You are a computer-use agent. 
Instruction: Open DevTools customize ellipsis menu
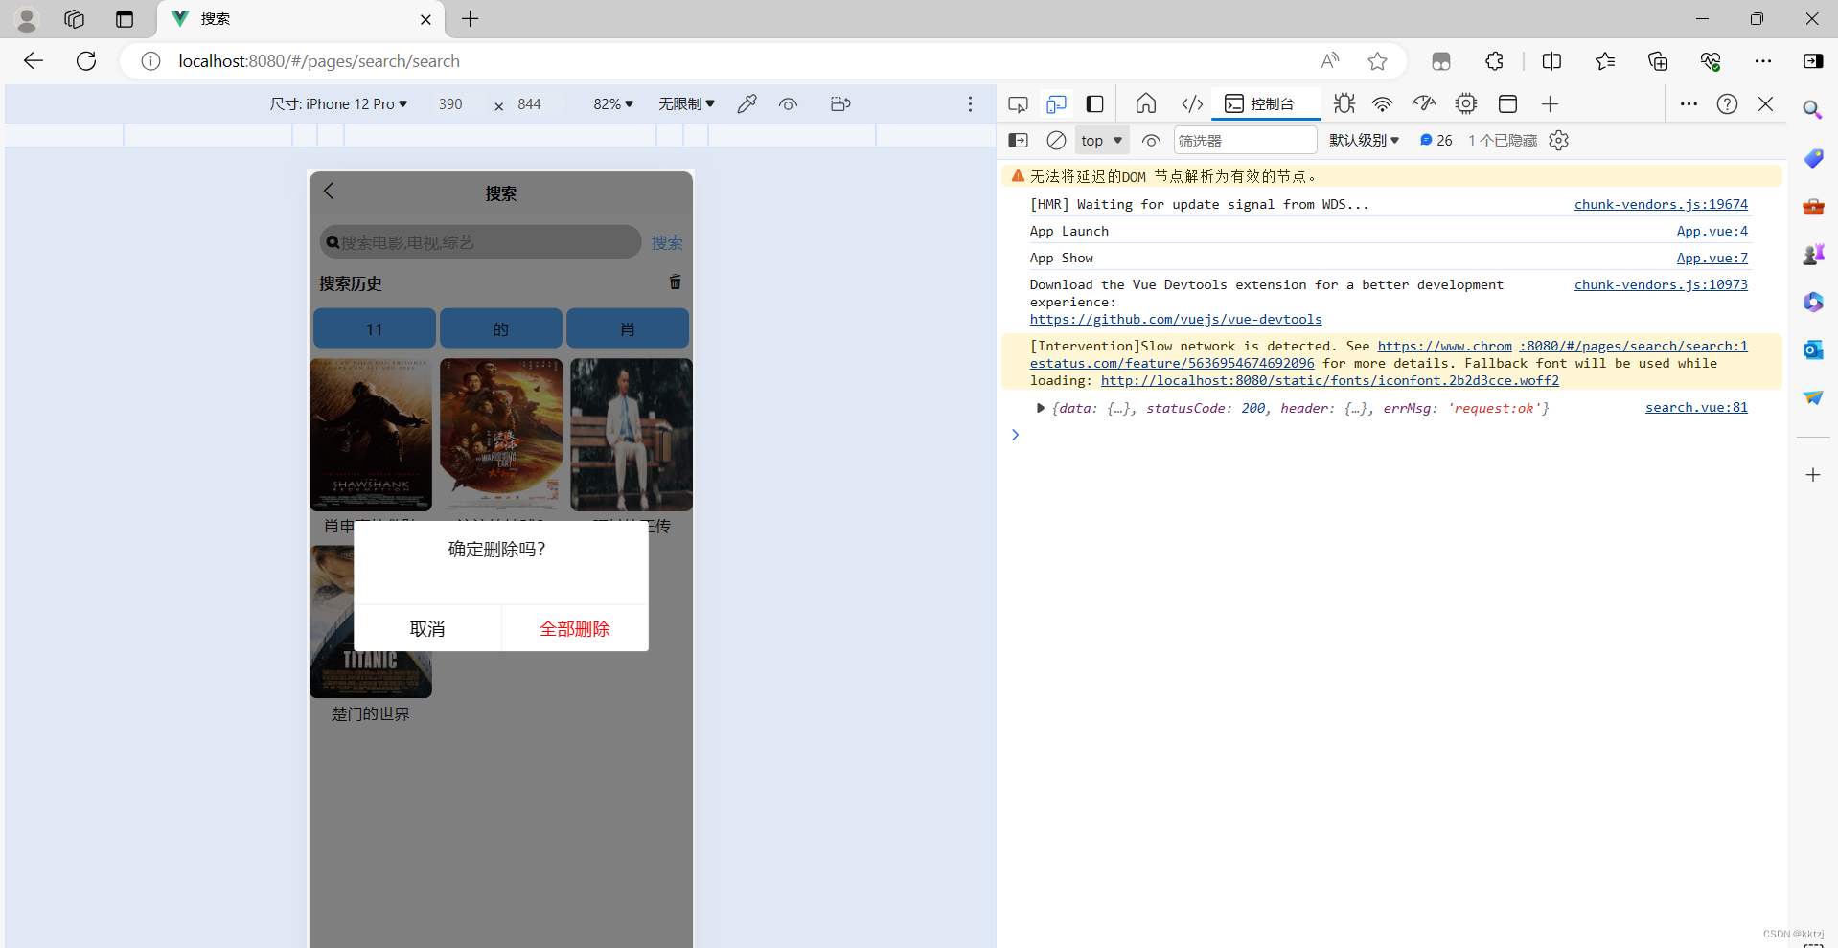[x=1689, y=103]
